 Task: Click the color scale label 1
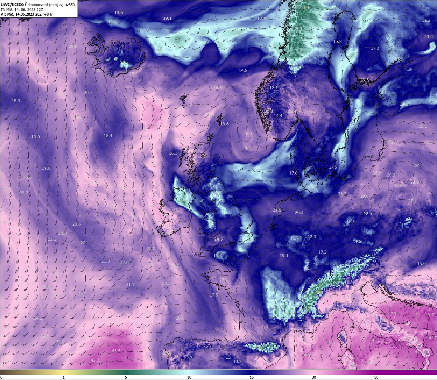(64, 377)
